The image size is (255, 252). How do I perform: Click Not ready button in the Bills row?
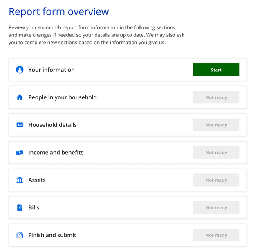point(216,207)
